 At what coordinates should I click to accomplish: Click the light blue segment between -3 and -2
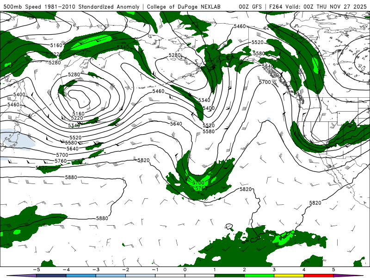pyautogui.click(x=111, y=276)
